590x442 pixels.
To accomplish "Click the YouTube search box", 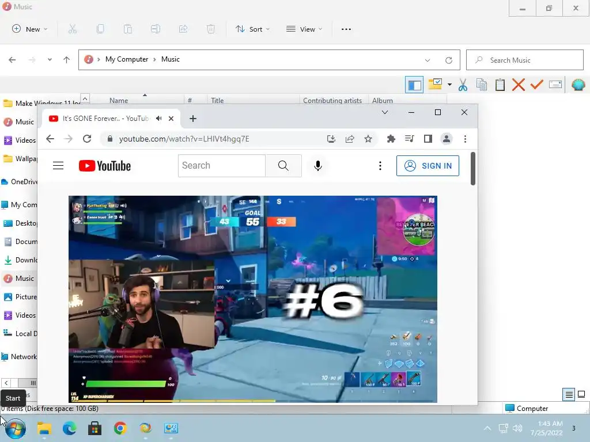I will [x=222, y=166].
